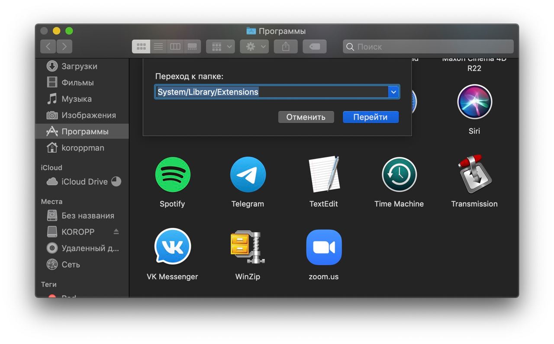This screenshot has height=344, width=554.
Task: Open the Telegram app icon
Action: (x=248, y=174)
